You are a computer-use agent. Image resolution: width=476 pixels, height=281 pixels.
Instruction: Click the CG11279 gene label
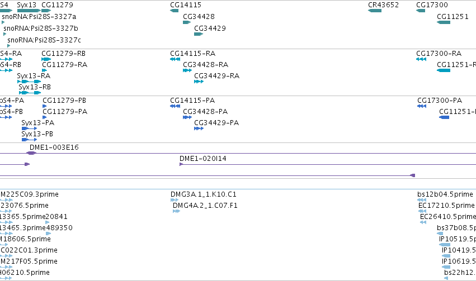(x=57, y=5)
